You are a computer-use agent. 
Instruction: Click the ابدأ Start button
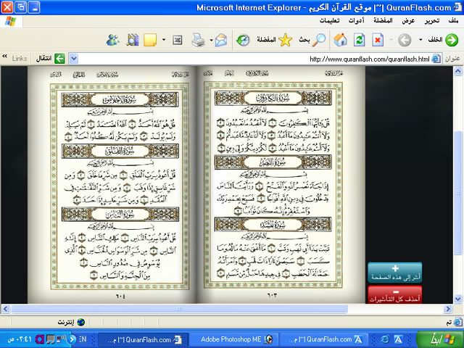pos(440,339)
